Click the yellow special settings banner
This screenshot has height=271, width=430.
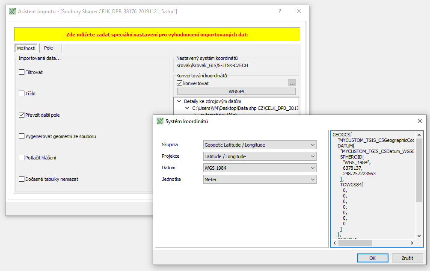(x=157, y=35)
